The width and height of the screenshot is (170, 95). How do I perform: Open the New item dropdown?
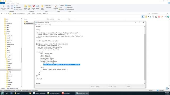(x=48, y=5)
